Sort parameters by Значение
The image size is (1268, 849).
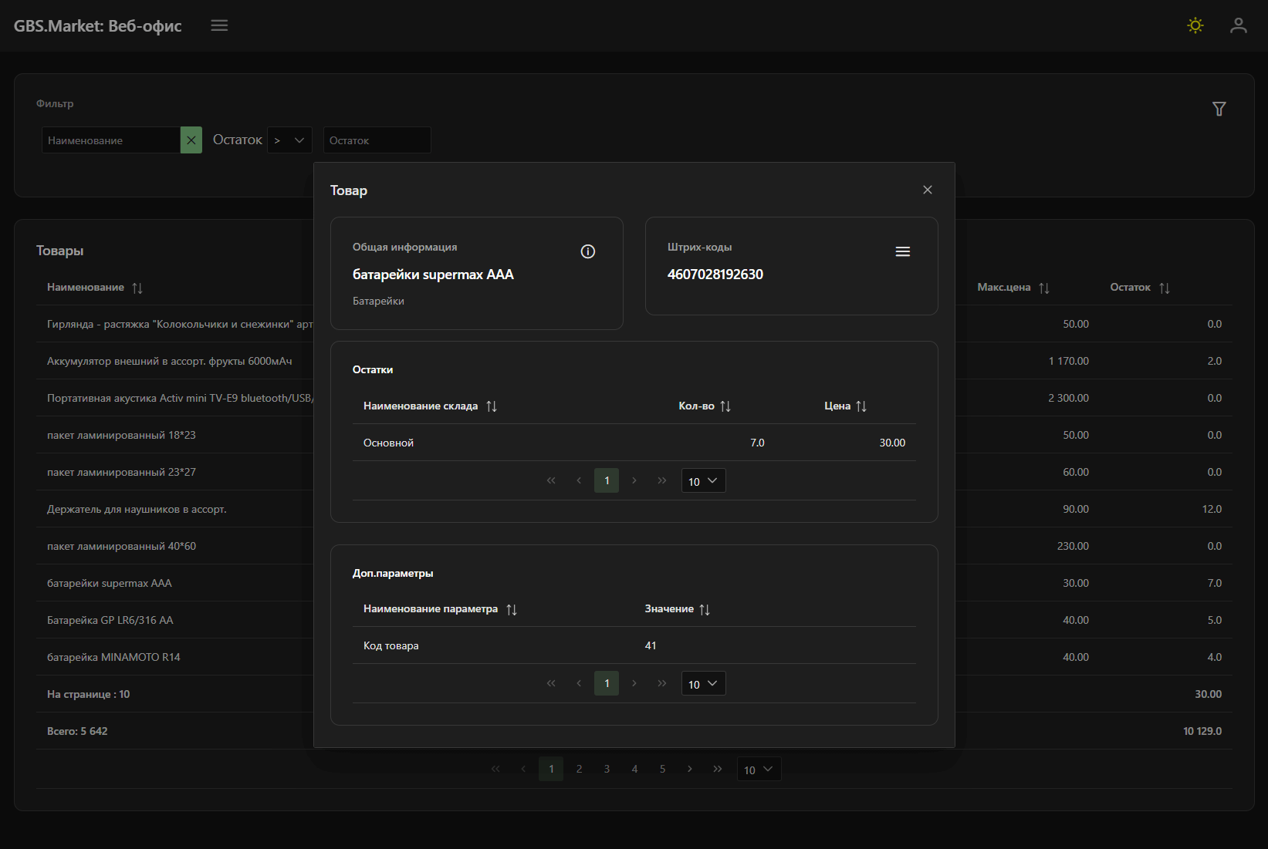coord(704,609)
